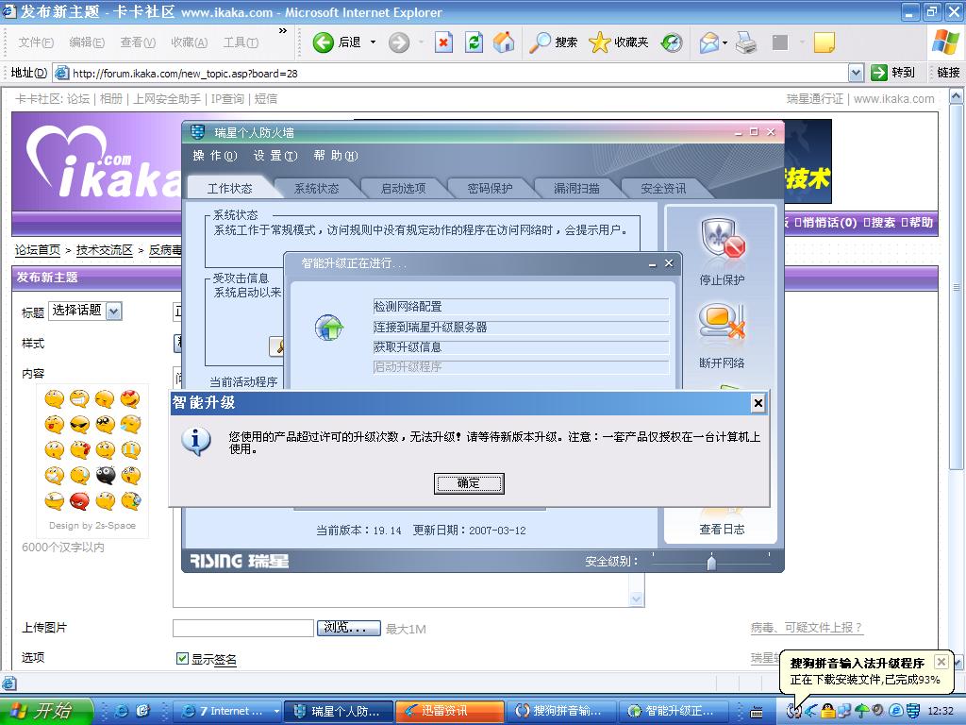Close the 智能升级 message dialog
Screen dimensions: 966x725
758,403
